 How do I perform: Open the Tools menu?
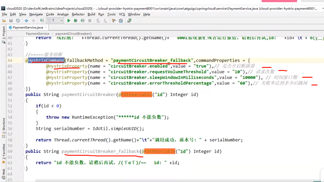click(112, 14)
